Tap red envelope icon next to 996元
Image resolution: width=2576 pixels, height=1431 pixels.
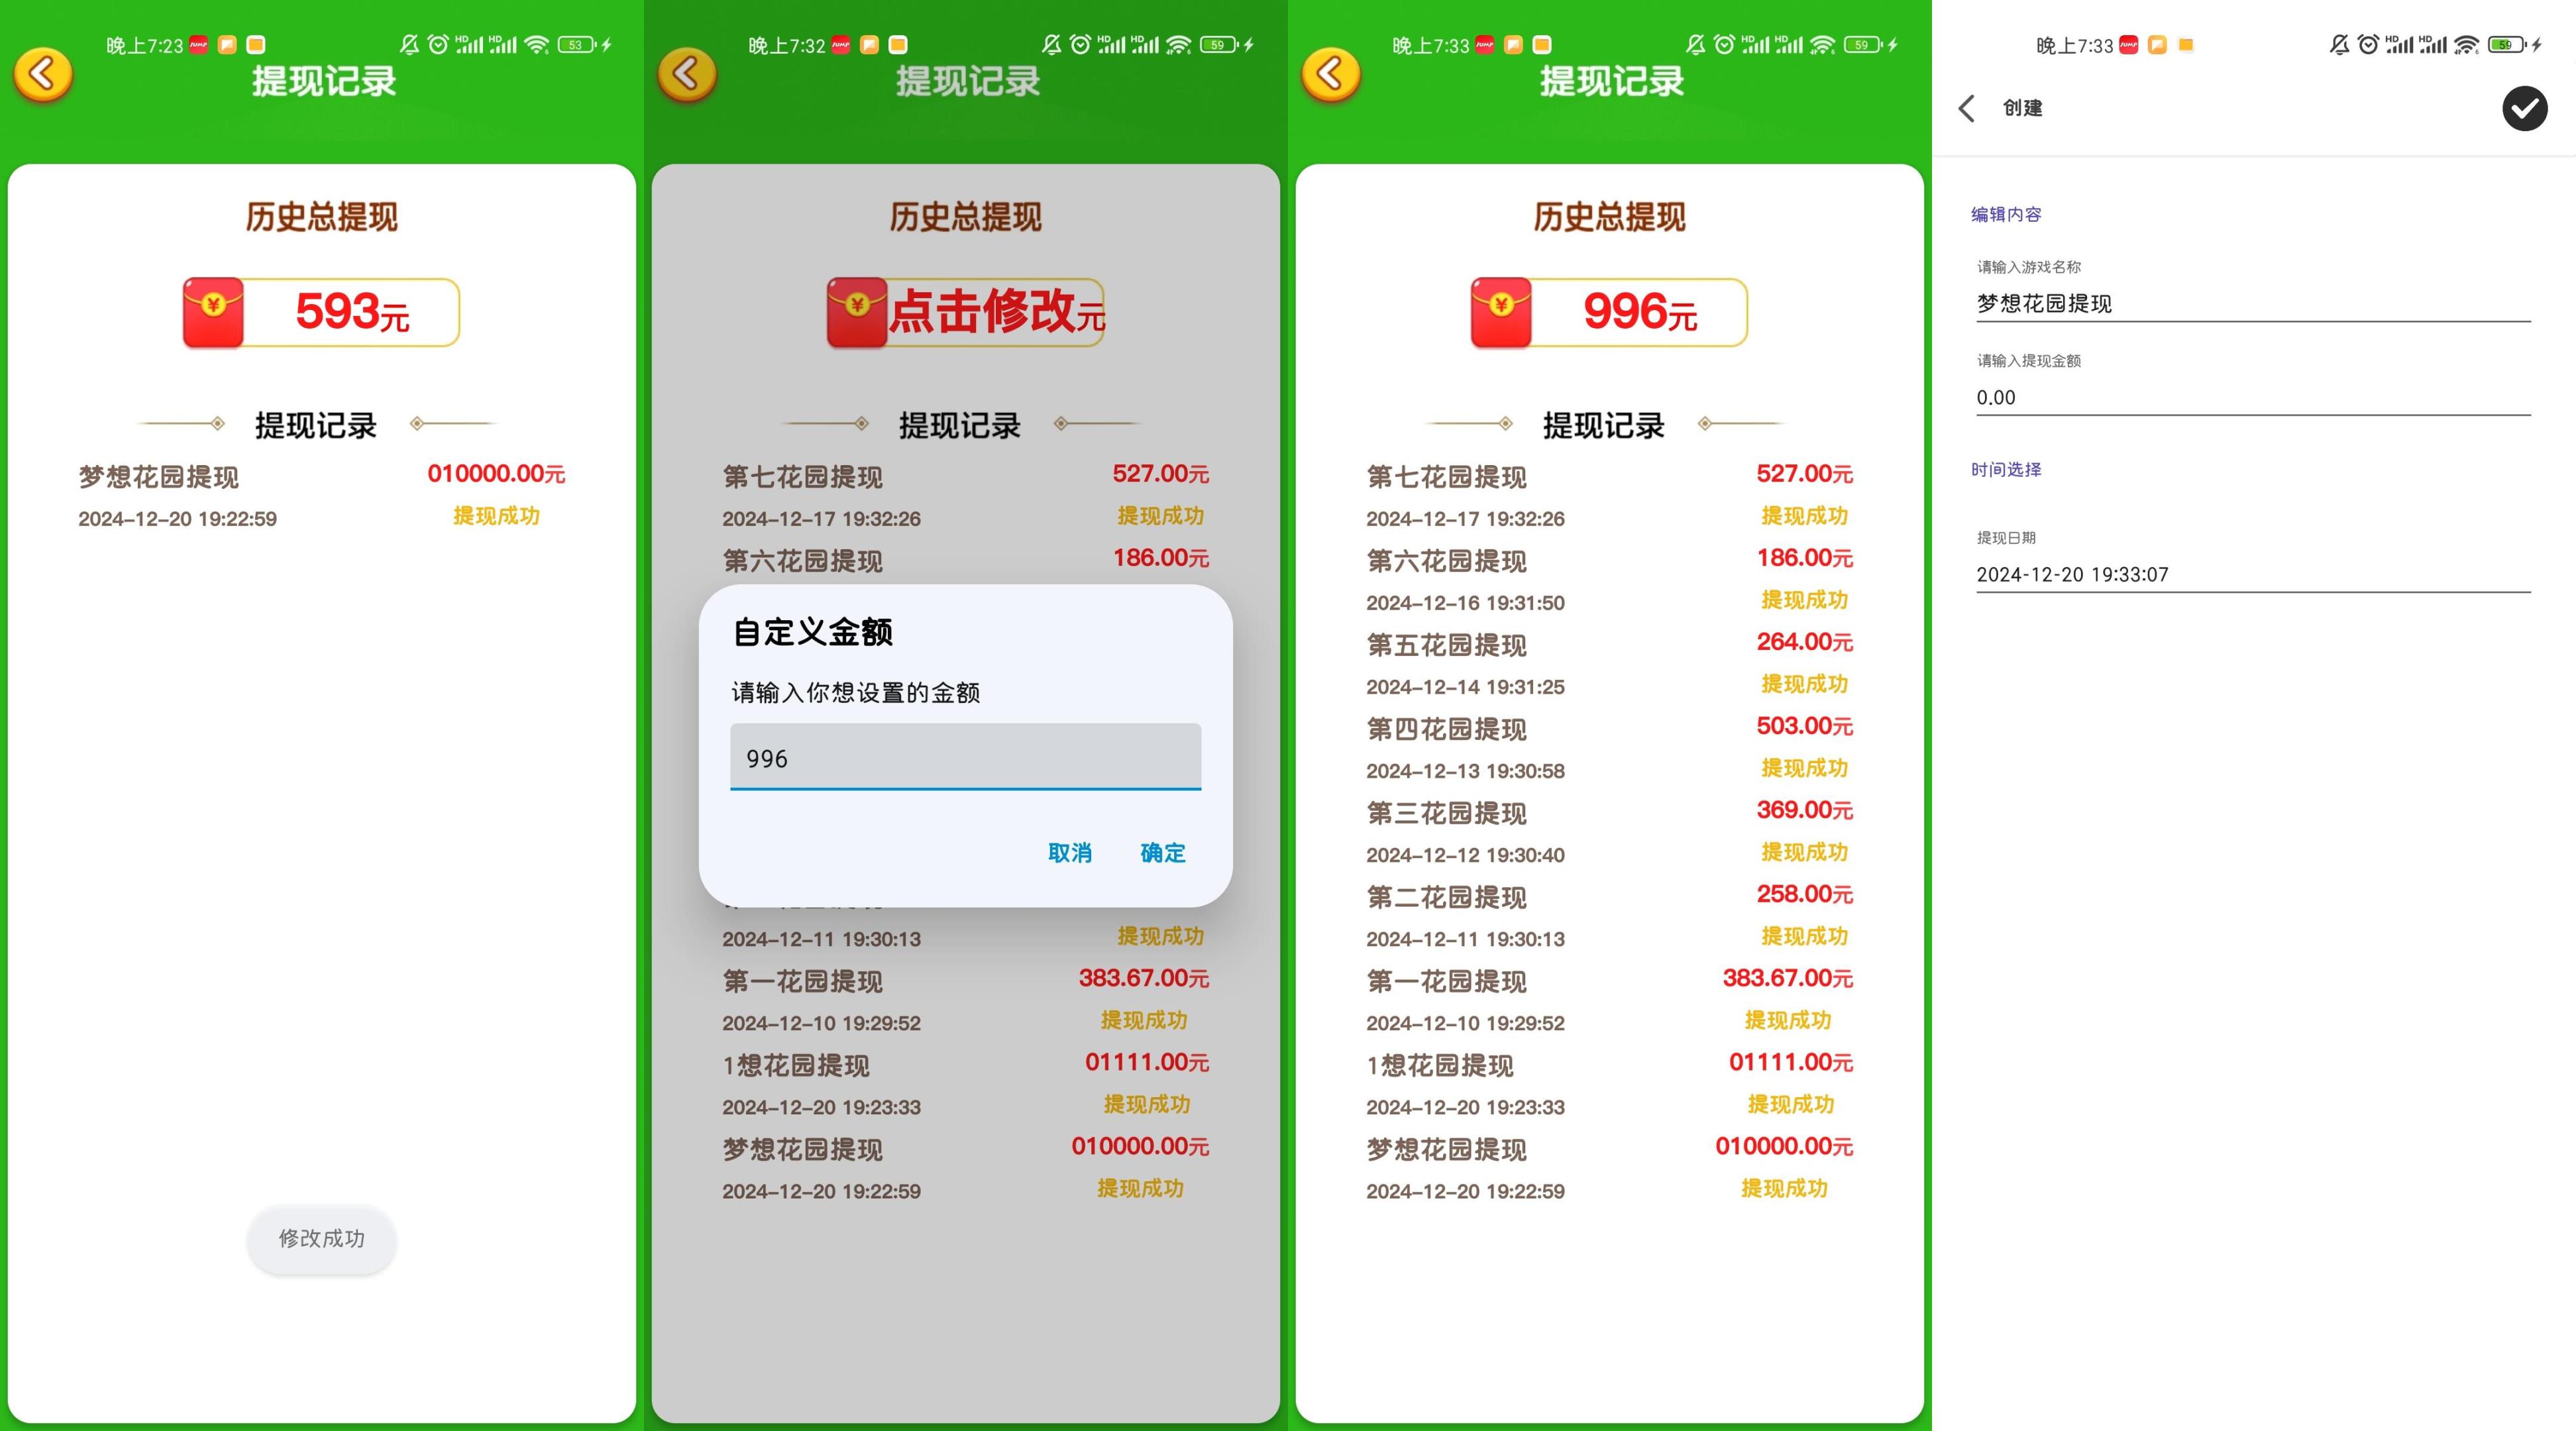click(1501, 312)
